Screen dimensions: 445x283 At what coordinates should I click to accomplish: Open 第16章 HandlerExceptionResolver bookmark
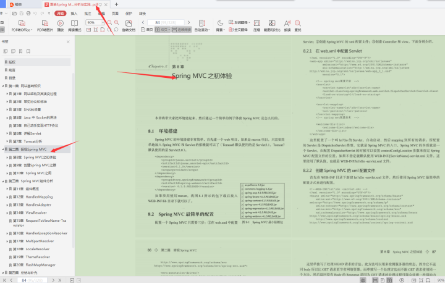click(x=40, y=233)
